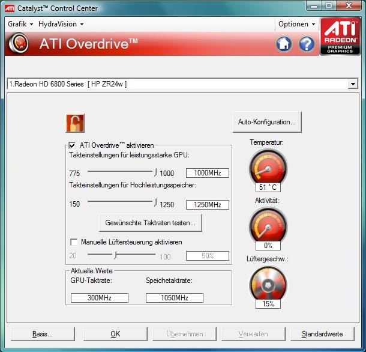Screen dimensions: 366x352
Task: Click the 300MHz GPU-Taktrate value
Action: click(x=100, y=298)
